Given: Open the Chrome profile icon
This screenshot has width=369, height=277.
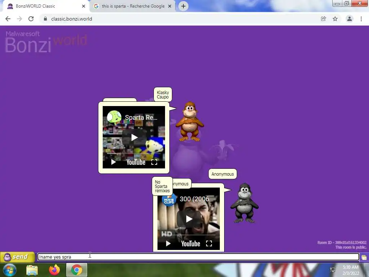Looking at the screenshot, I should pyautogui.click(x=350, y=19).
